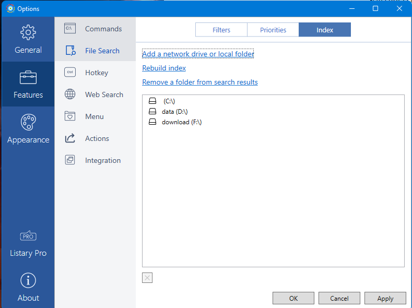Viewport: 412px width, 308px height.
Task: Click Add a network drive or local folder
Action: (x=198, y=54)
